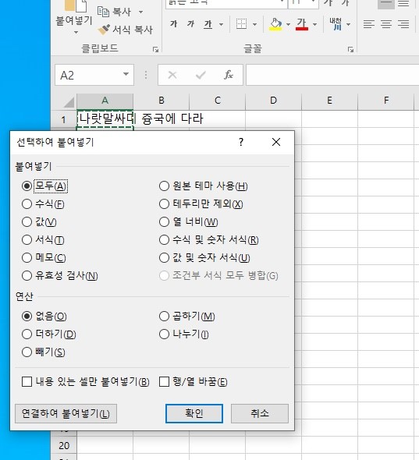Open the Paste (붙여넣기) dropdown arrow
Screen dimensions: 419x460
pyautogui.click(x=76, y=32)
